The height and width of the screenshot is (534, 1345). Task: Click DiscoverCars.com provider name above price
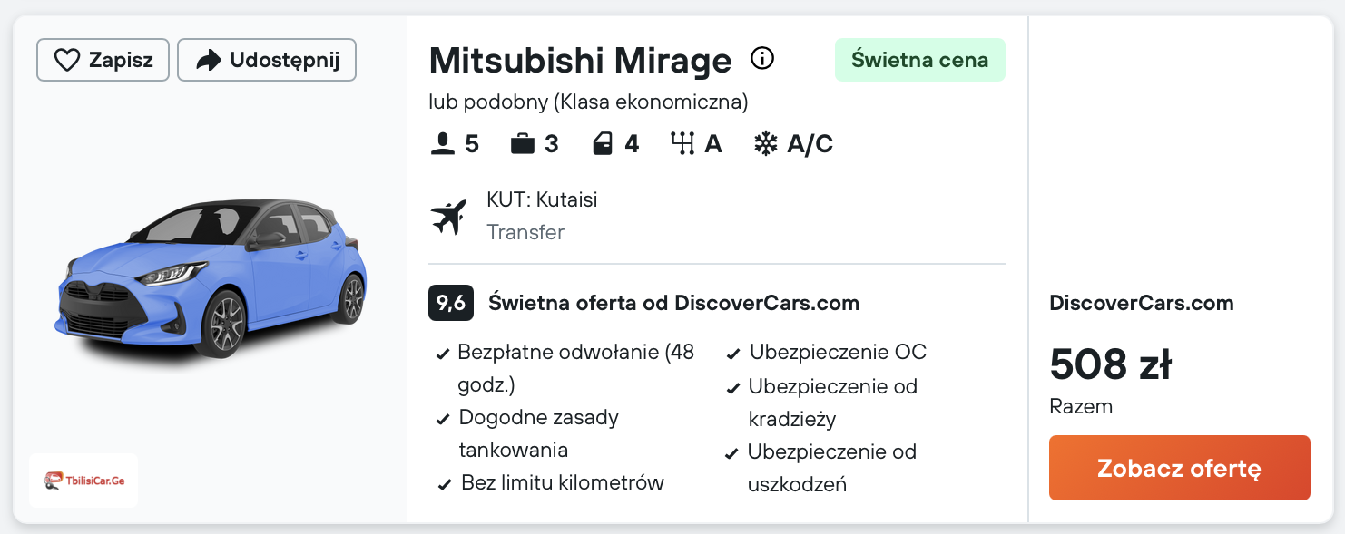click(x=1141, y=303)
